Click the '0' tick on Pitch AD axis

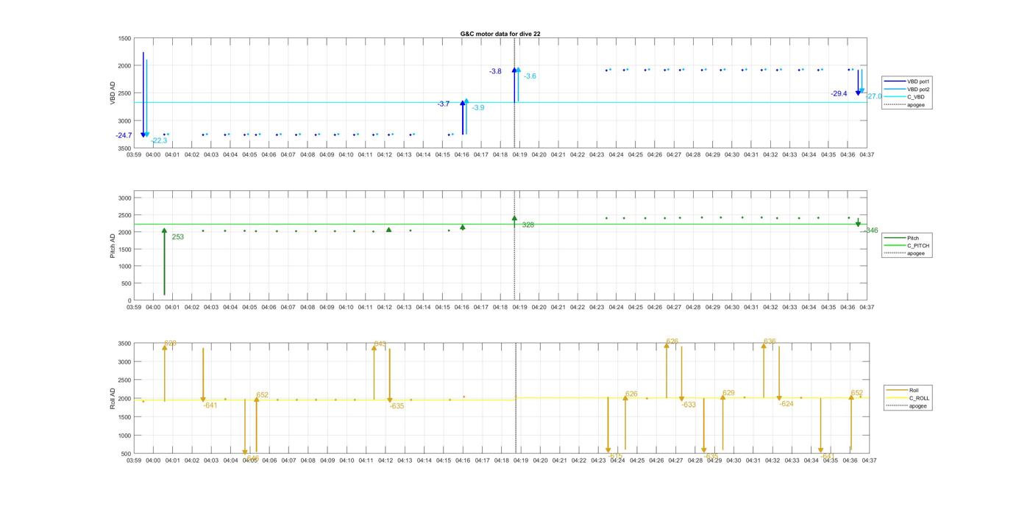point(129,300)
